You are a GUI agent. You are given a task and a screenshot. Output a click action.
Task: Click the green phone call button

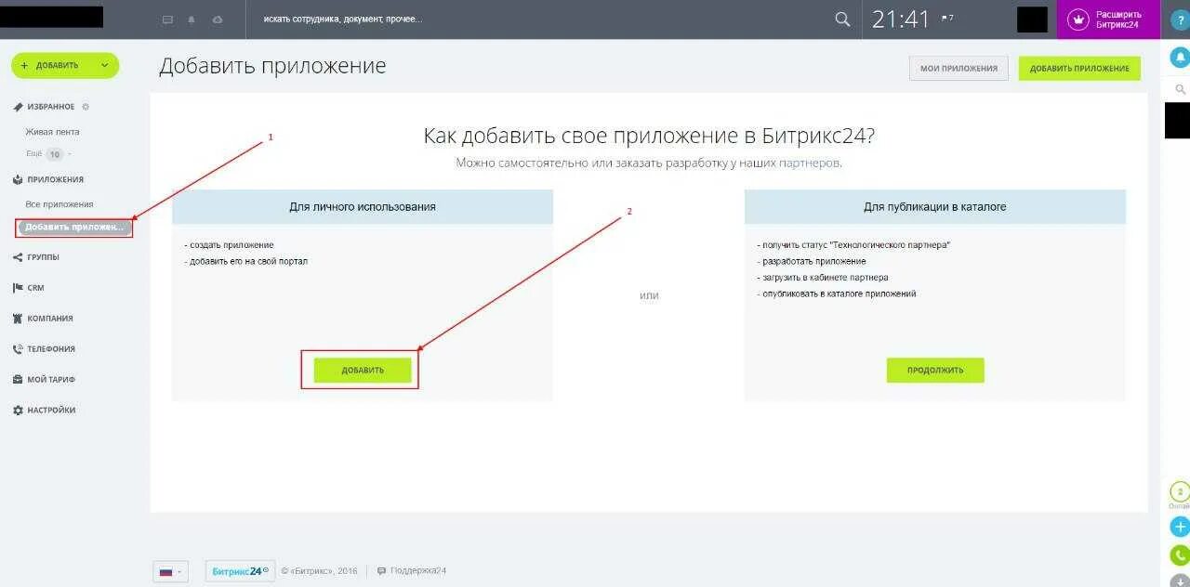click(x=1180, y=556)
